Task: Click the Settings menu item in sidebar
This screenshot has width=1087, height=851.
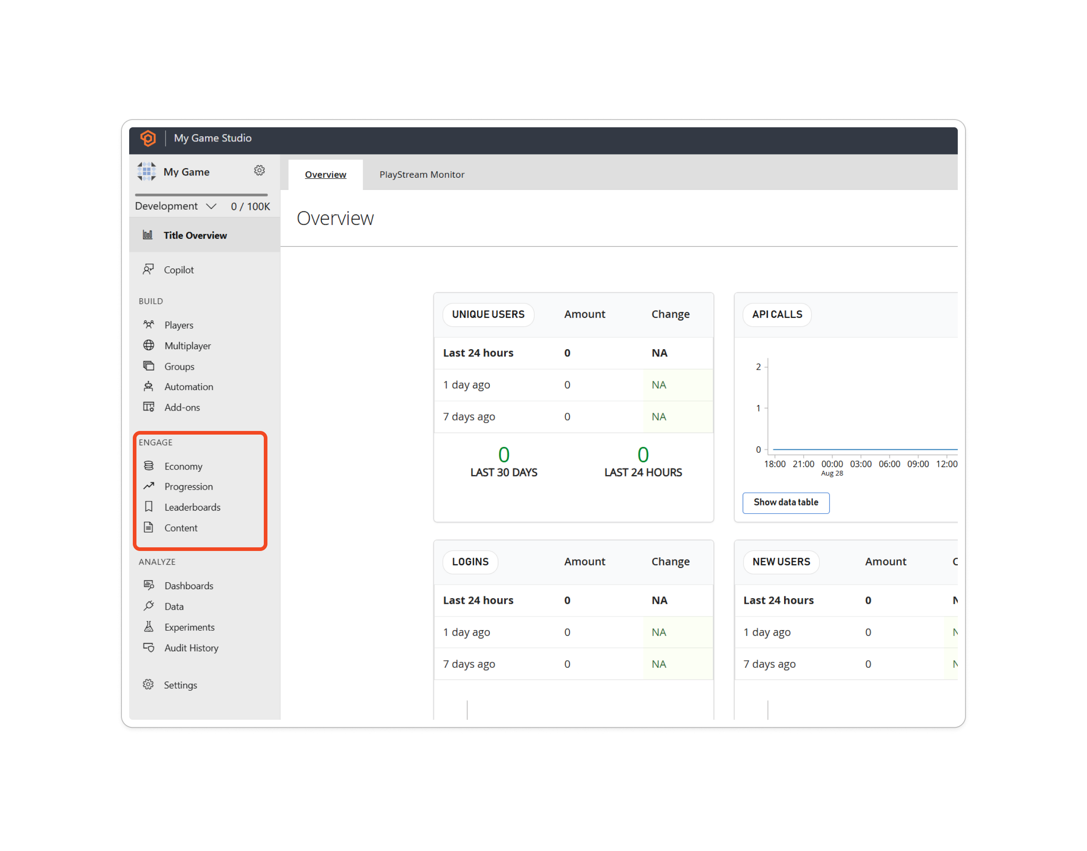Action: click(181, 684)
